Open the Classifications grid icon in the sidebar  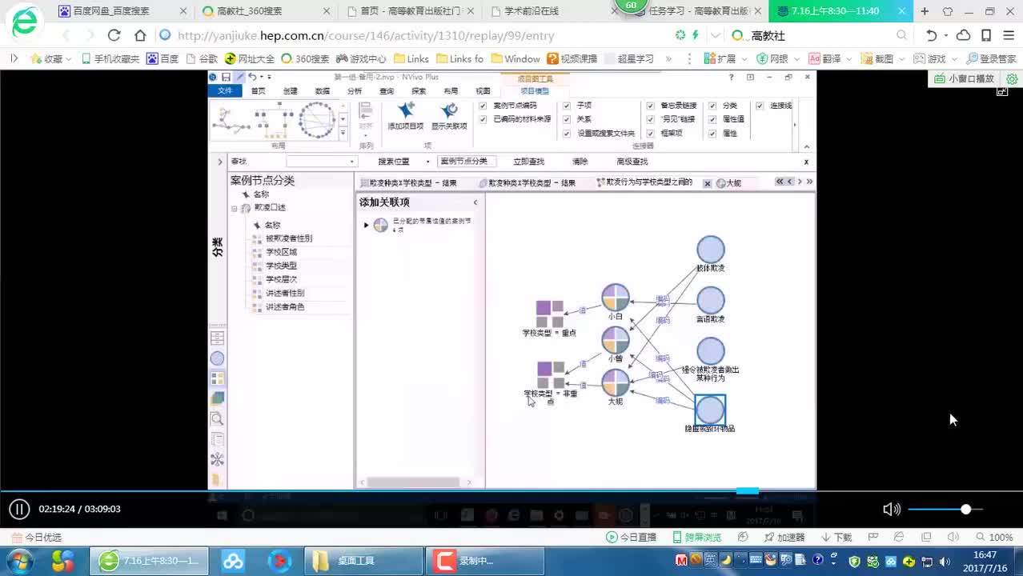tap(217, 378)
